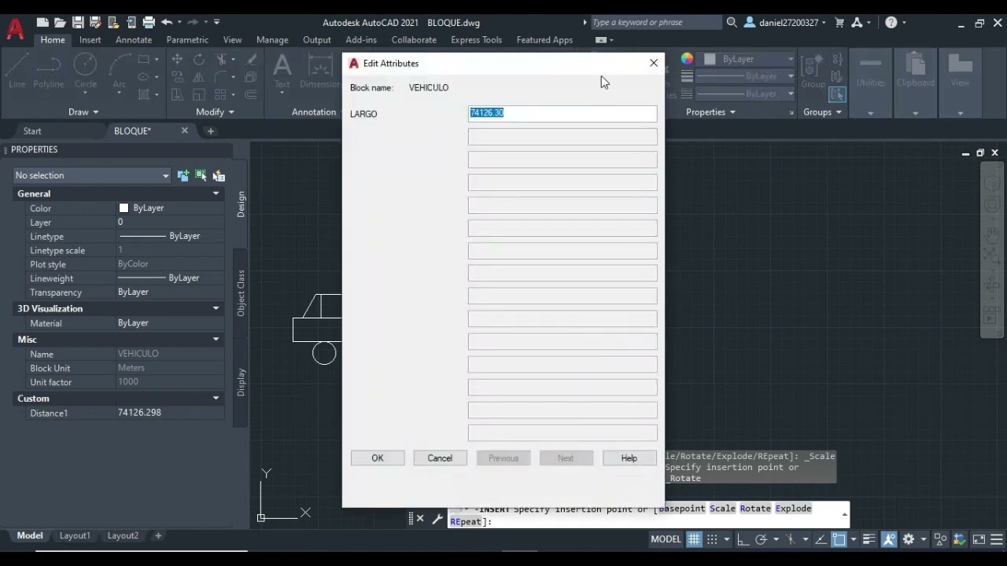Viewport: 1007px width, 566px height.
Task: Switch to the Parametric ribbon tab
Action: [x=187, y=39]
